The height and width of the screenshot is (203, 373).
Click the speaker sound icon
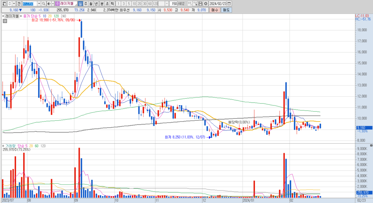[x=49, y=4]
